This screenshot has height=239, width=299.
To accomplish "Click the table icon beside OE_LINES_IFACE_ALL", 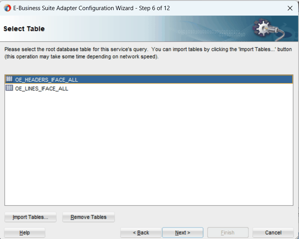I will tap(9, 88).
